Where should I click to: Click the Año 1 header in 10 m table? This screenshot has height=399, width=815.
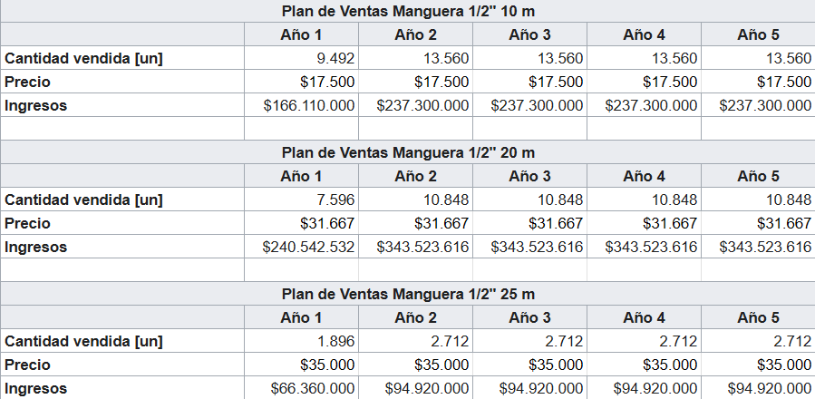[x=302, y=34]
